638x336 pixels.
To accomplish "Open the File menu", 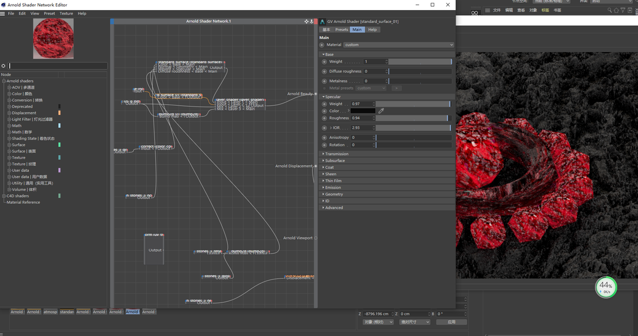I will (x=11, y=13).
